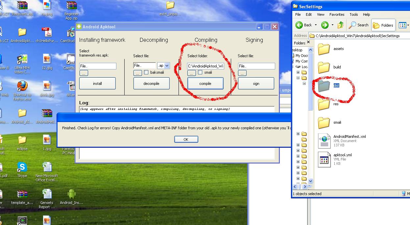Image resolution: width=410 pixels, height=225 pixels.
Task: Open the Views icon in SecSettings toolbar
Action: pos(402,25)
